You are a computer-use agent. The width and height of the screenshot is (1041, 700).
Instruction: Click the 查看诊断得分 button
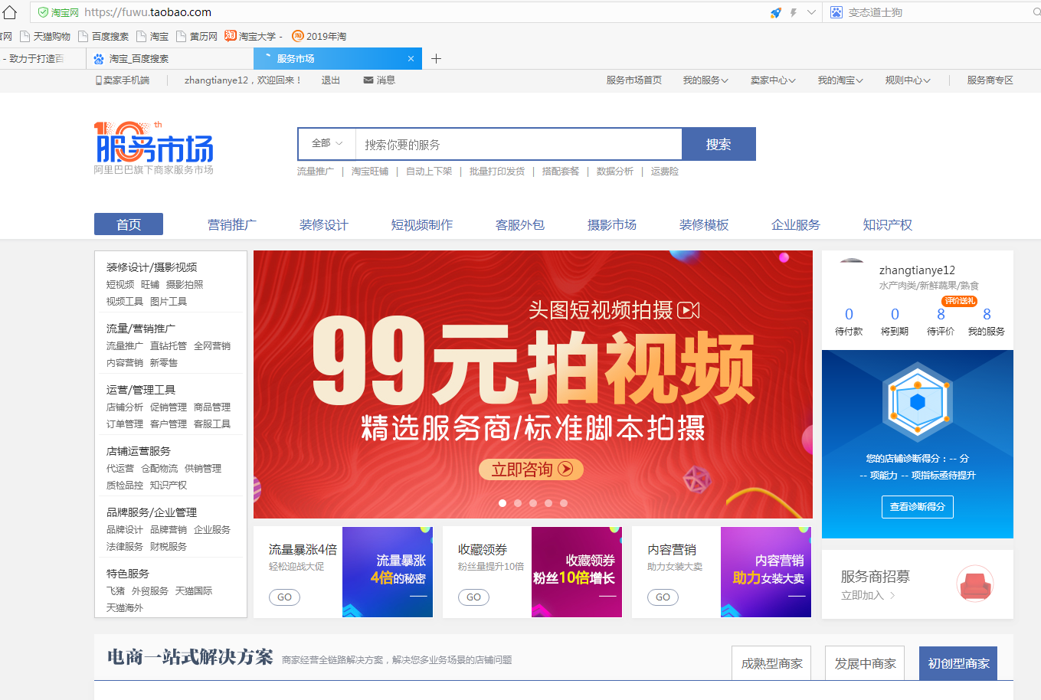click(917, 507)
